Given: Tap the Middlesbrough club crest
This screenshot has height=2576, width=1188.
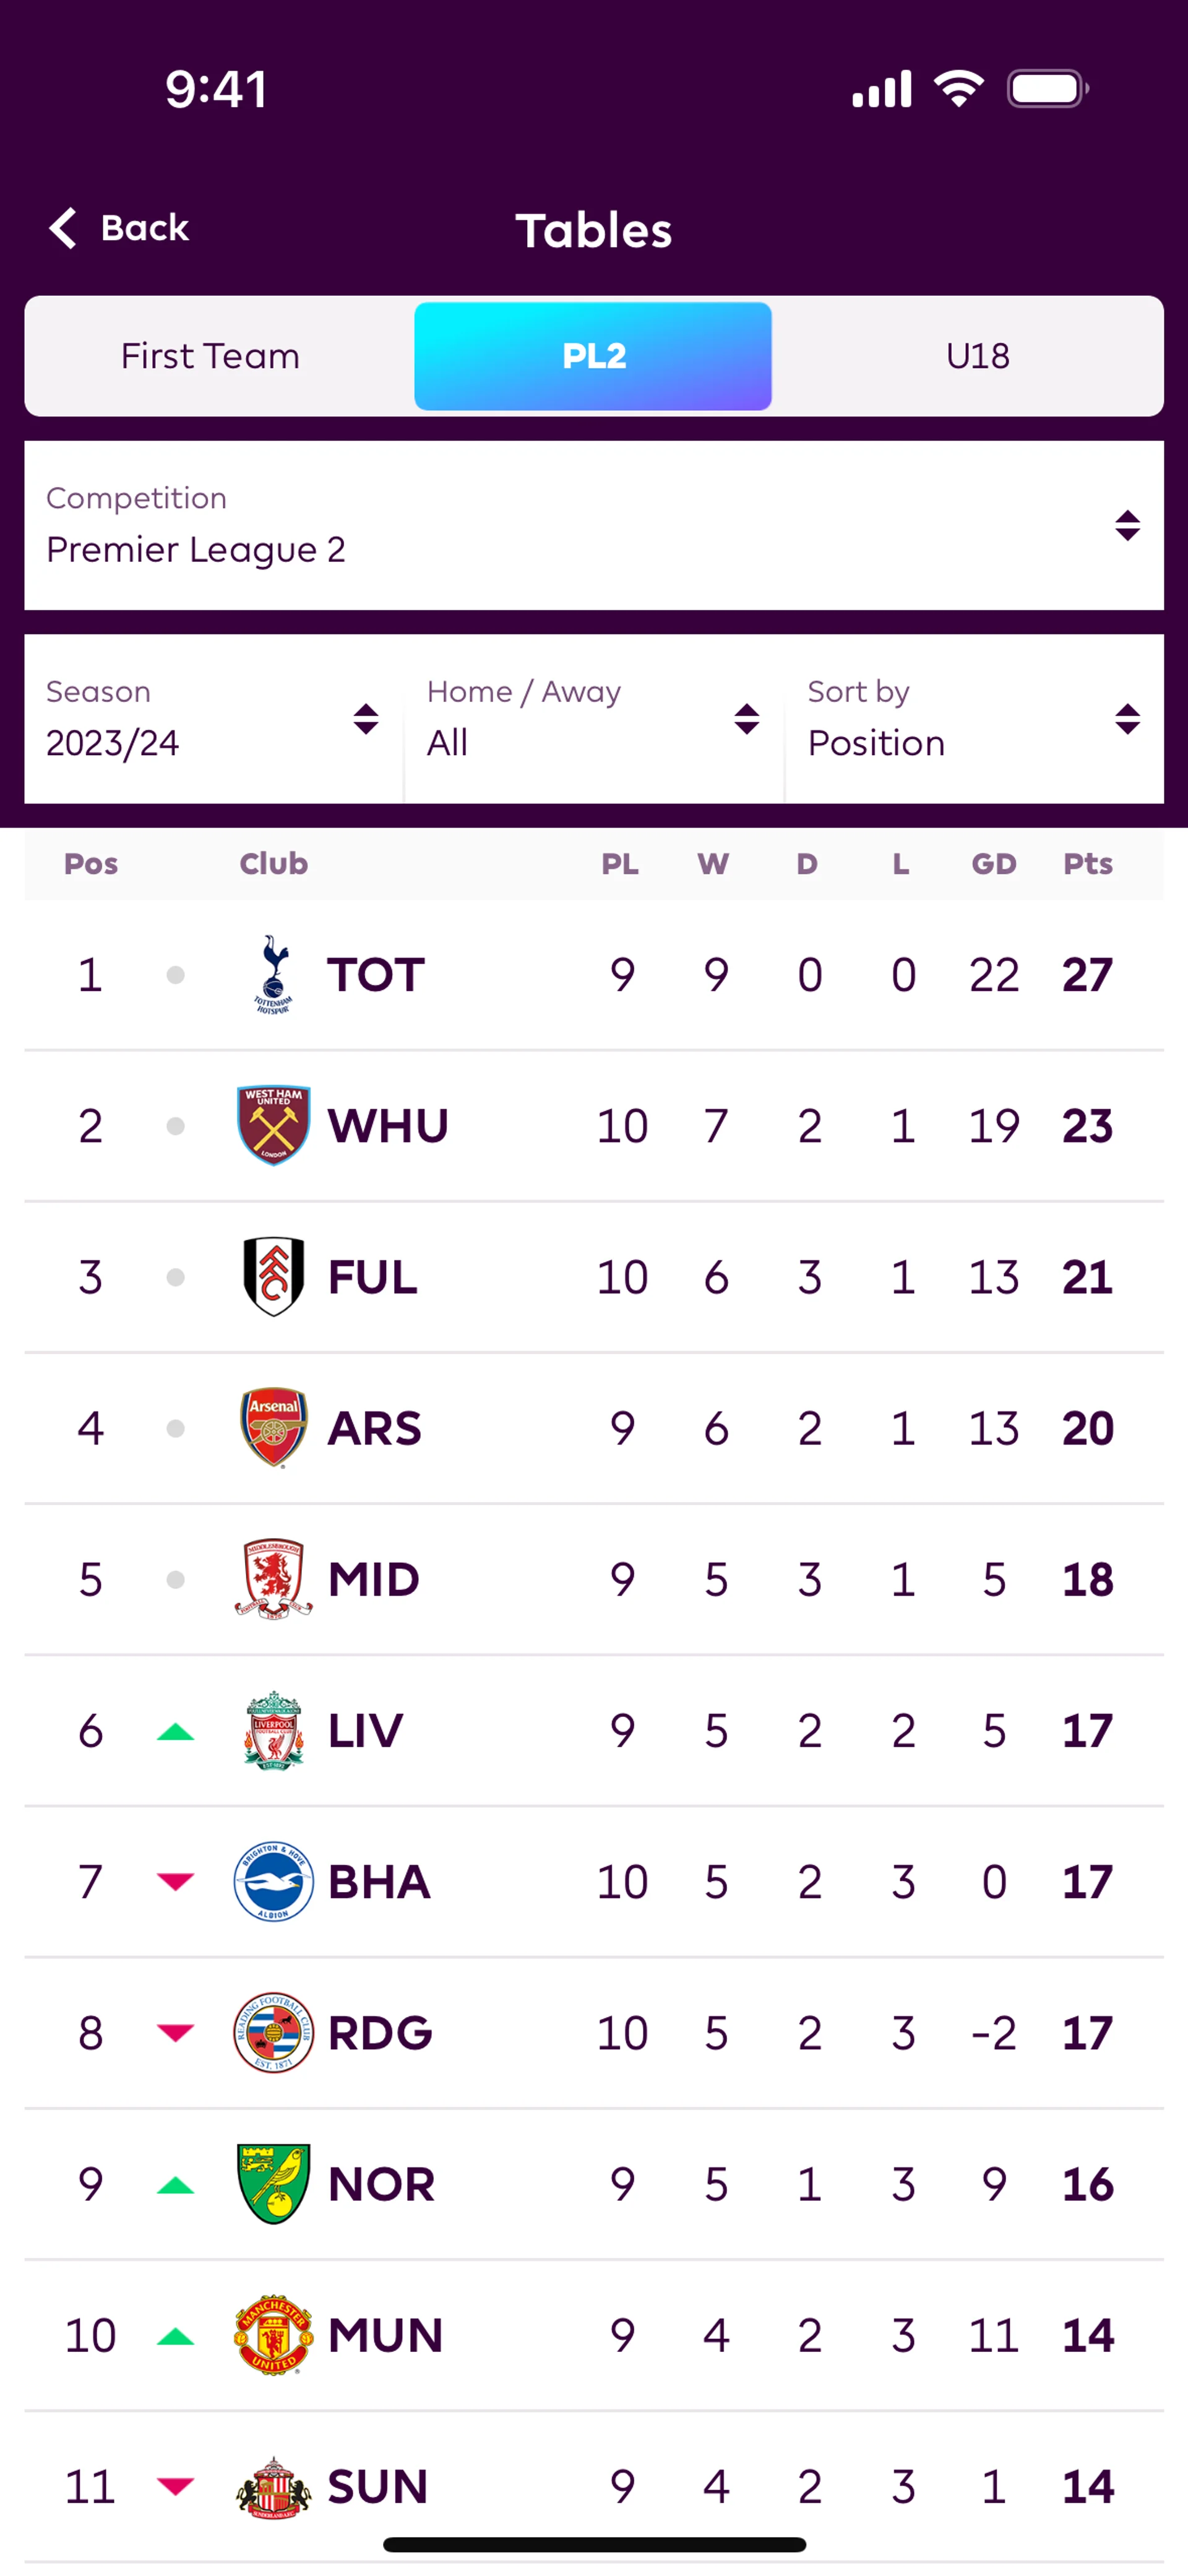Looking at the screenshot, I should (273, 1578).
